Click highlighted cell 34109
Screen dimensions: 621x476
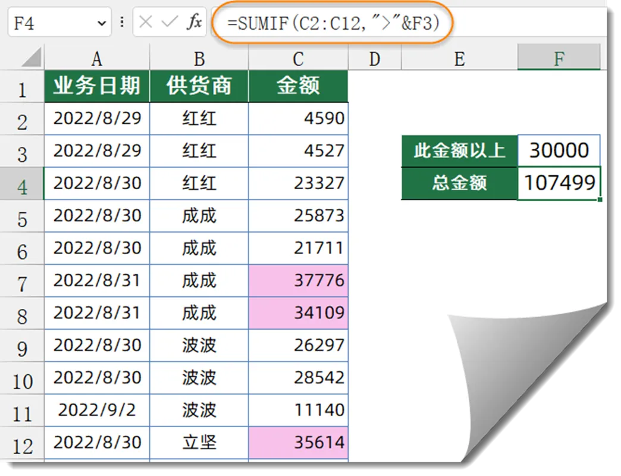coord(298,313)
